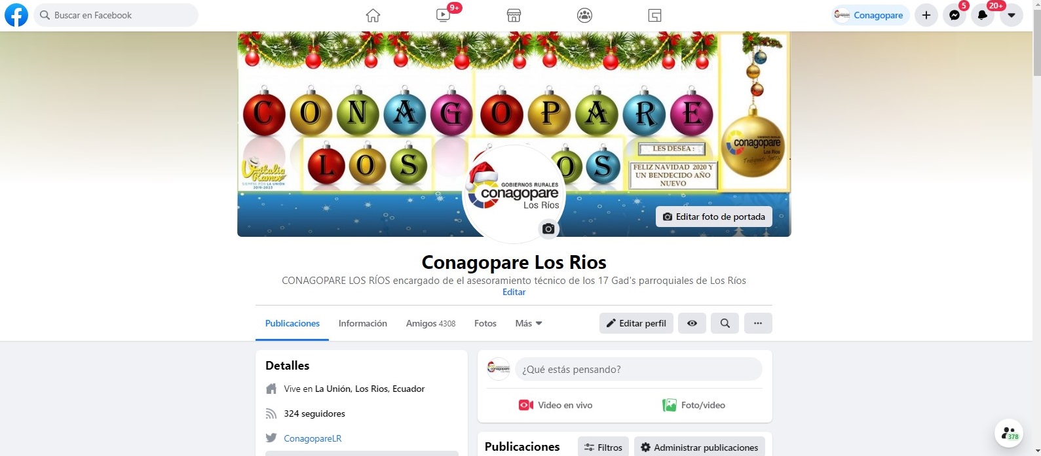Click the Editar perfil button
Viewport: 1041px width, 456px height.
[636, 323]
